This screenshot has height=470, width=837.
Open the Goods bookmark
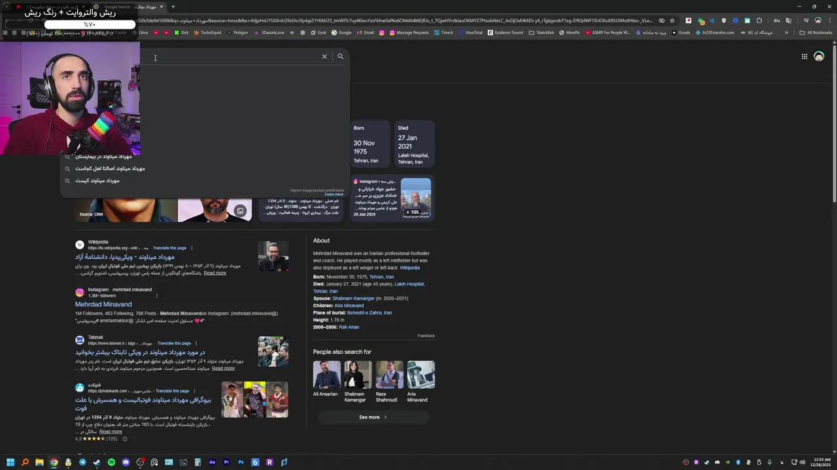coord(681,32)
